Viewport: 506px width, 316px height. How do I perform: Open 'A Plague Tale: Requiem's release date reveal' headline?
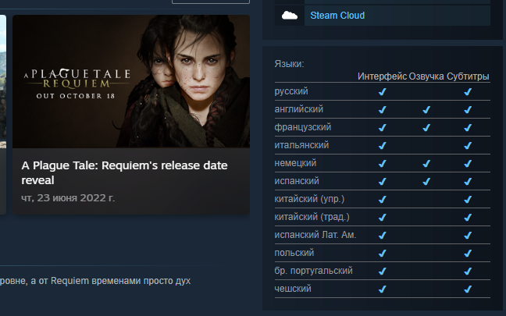124,172
